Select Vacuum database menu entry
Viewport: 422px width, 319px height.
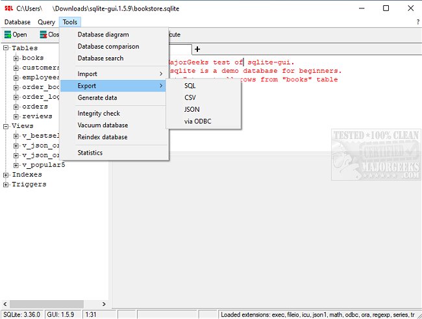(113, 125)
